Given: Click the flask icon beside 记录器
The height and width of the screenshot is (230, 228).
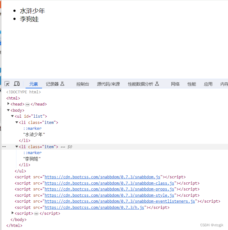Looking at the screenshot, I should [62, 84].
